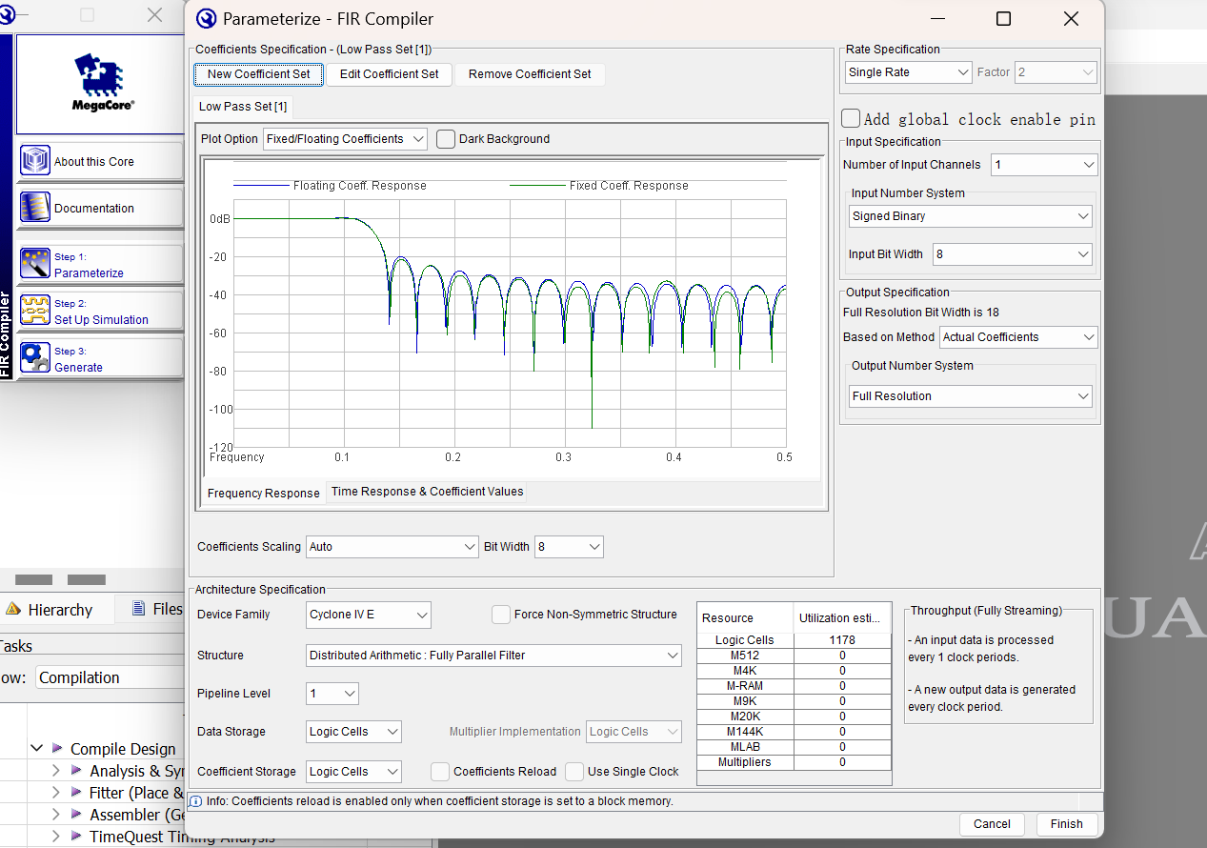Open the Plot Option dropdown
This screenshot has width=1207, height=848.
pyautogui.click(x=345, y=139)
